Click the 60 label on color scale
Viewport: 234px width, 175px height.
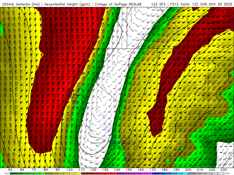pos(22,170)
